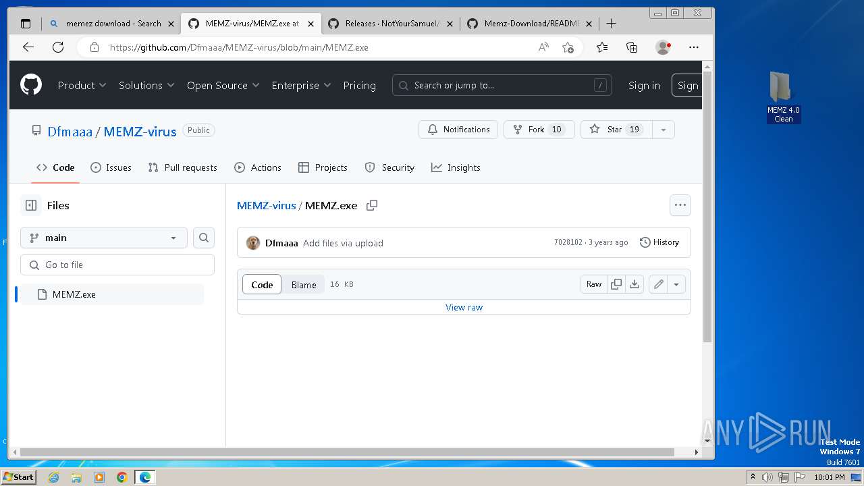Click Dfmaaa avatar in commit row
Viewport: 864px width, 486px height.
click(253, 243)
